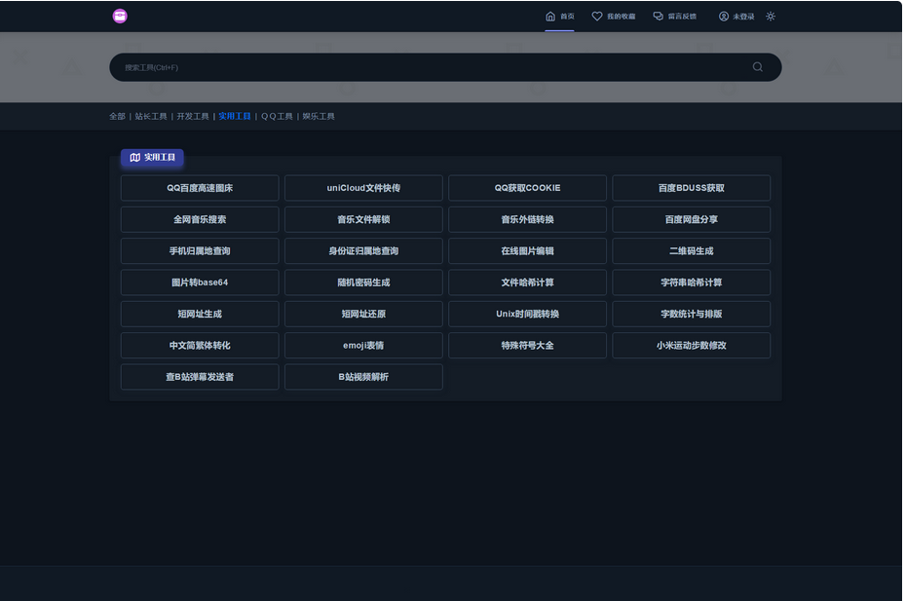The image size is (906, 601).
Task: Open QQ百度高速图床 tool
Action: (200, 188)
